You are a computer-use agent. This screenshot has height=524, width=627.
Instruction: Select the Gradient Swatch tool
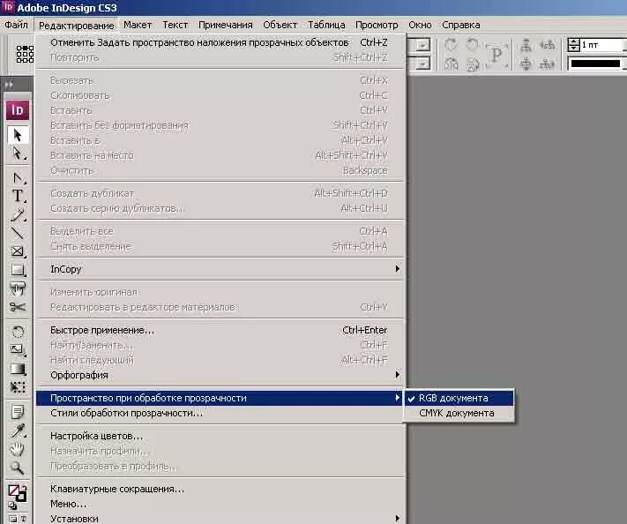17,369
